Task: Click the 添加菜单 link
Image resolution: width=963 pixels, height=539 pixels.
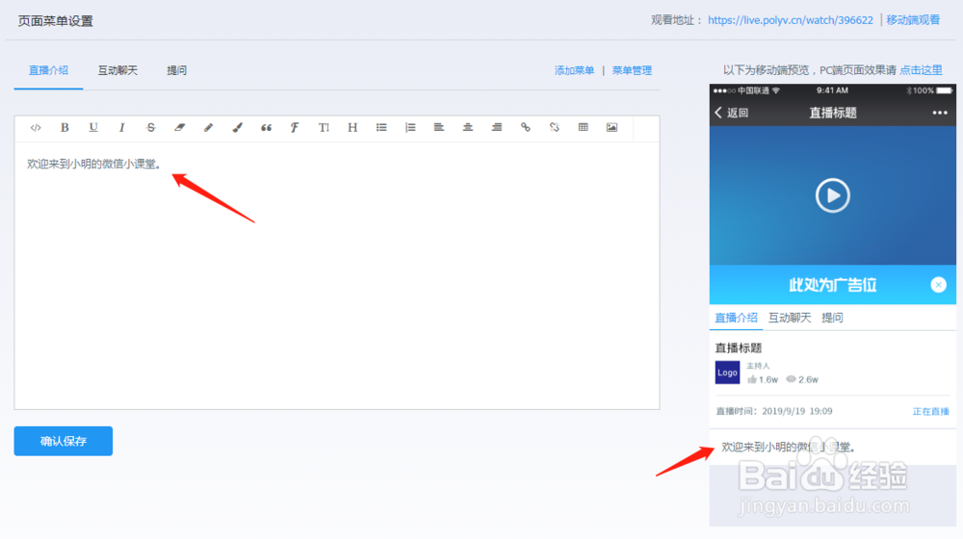Action: coord(574,70)
